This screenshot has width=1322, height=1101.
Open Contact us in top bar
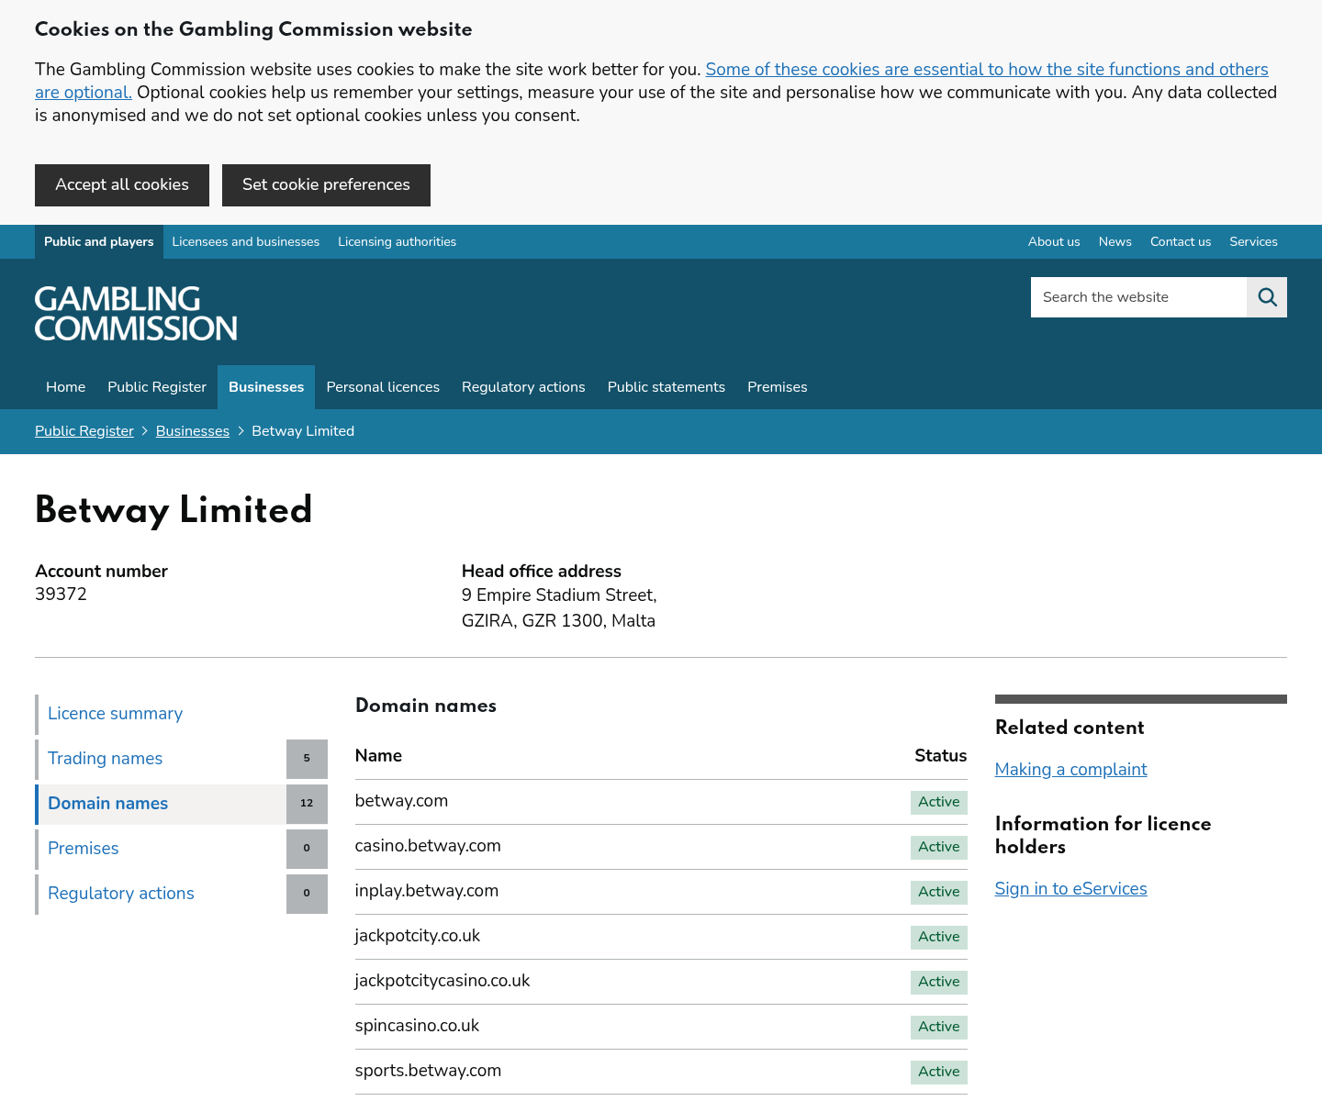tap(1181, 242)
